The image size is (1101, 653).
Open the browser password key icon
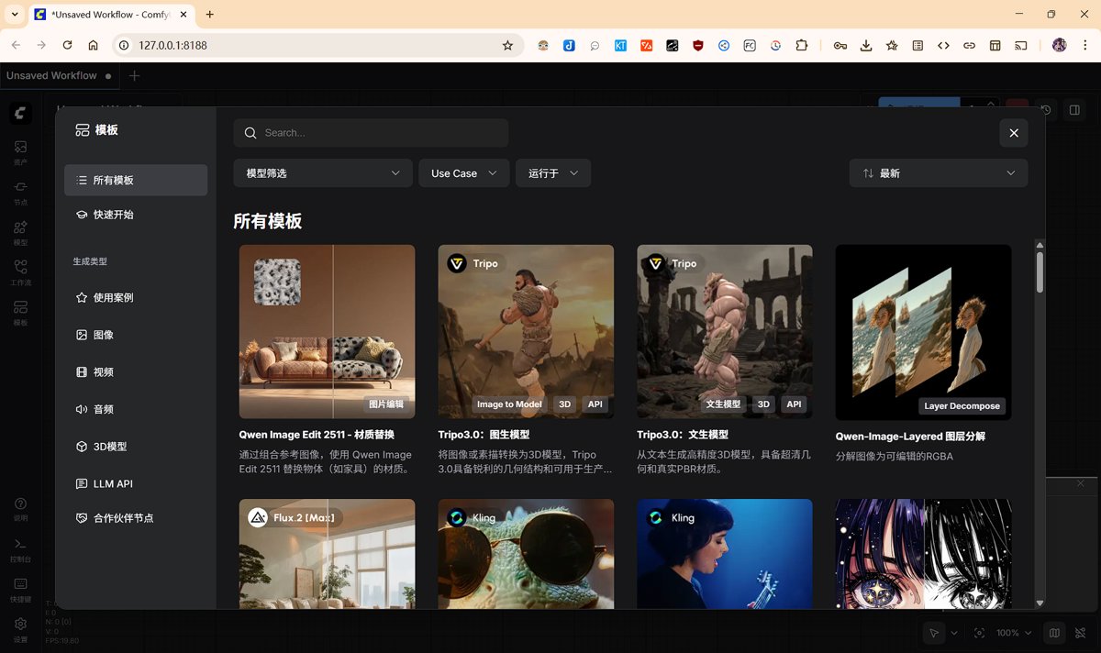pos(840,45)
